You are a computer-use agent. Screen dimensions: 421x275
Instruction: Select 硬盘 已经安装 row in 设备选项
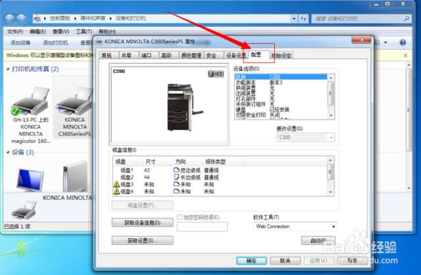click(281, 110)
